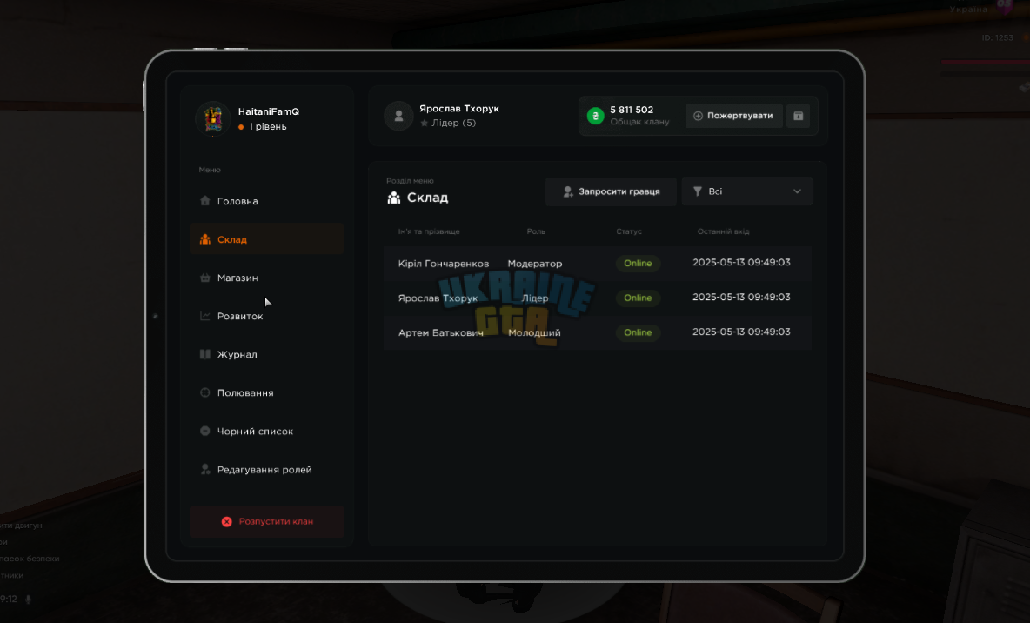Select member Ярослав Тхорук in table
The height and width of the screenshot is (623, 1030).
tap(598, 298)
